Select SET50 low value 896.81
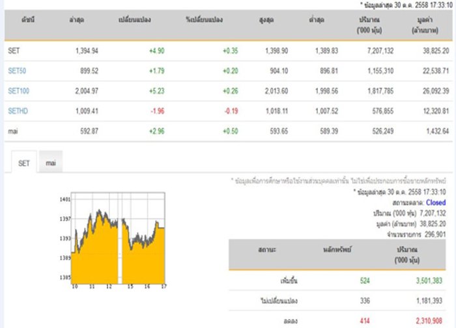This screenshot has height=328, width=456. tap(329, 70)
